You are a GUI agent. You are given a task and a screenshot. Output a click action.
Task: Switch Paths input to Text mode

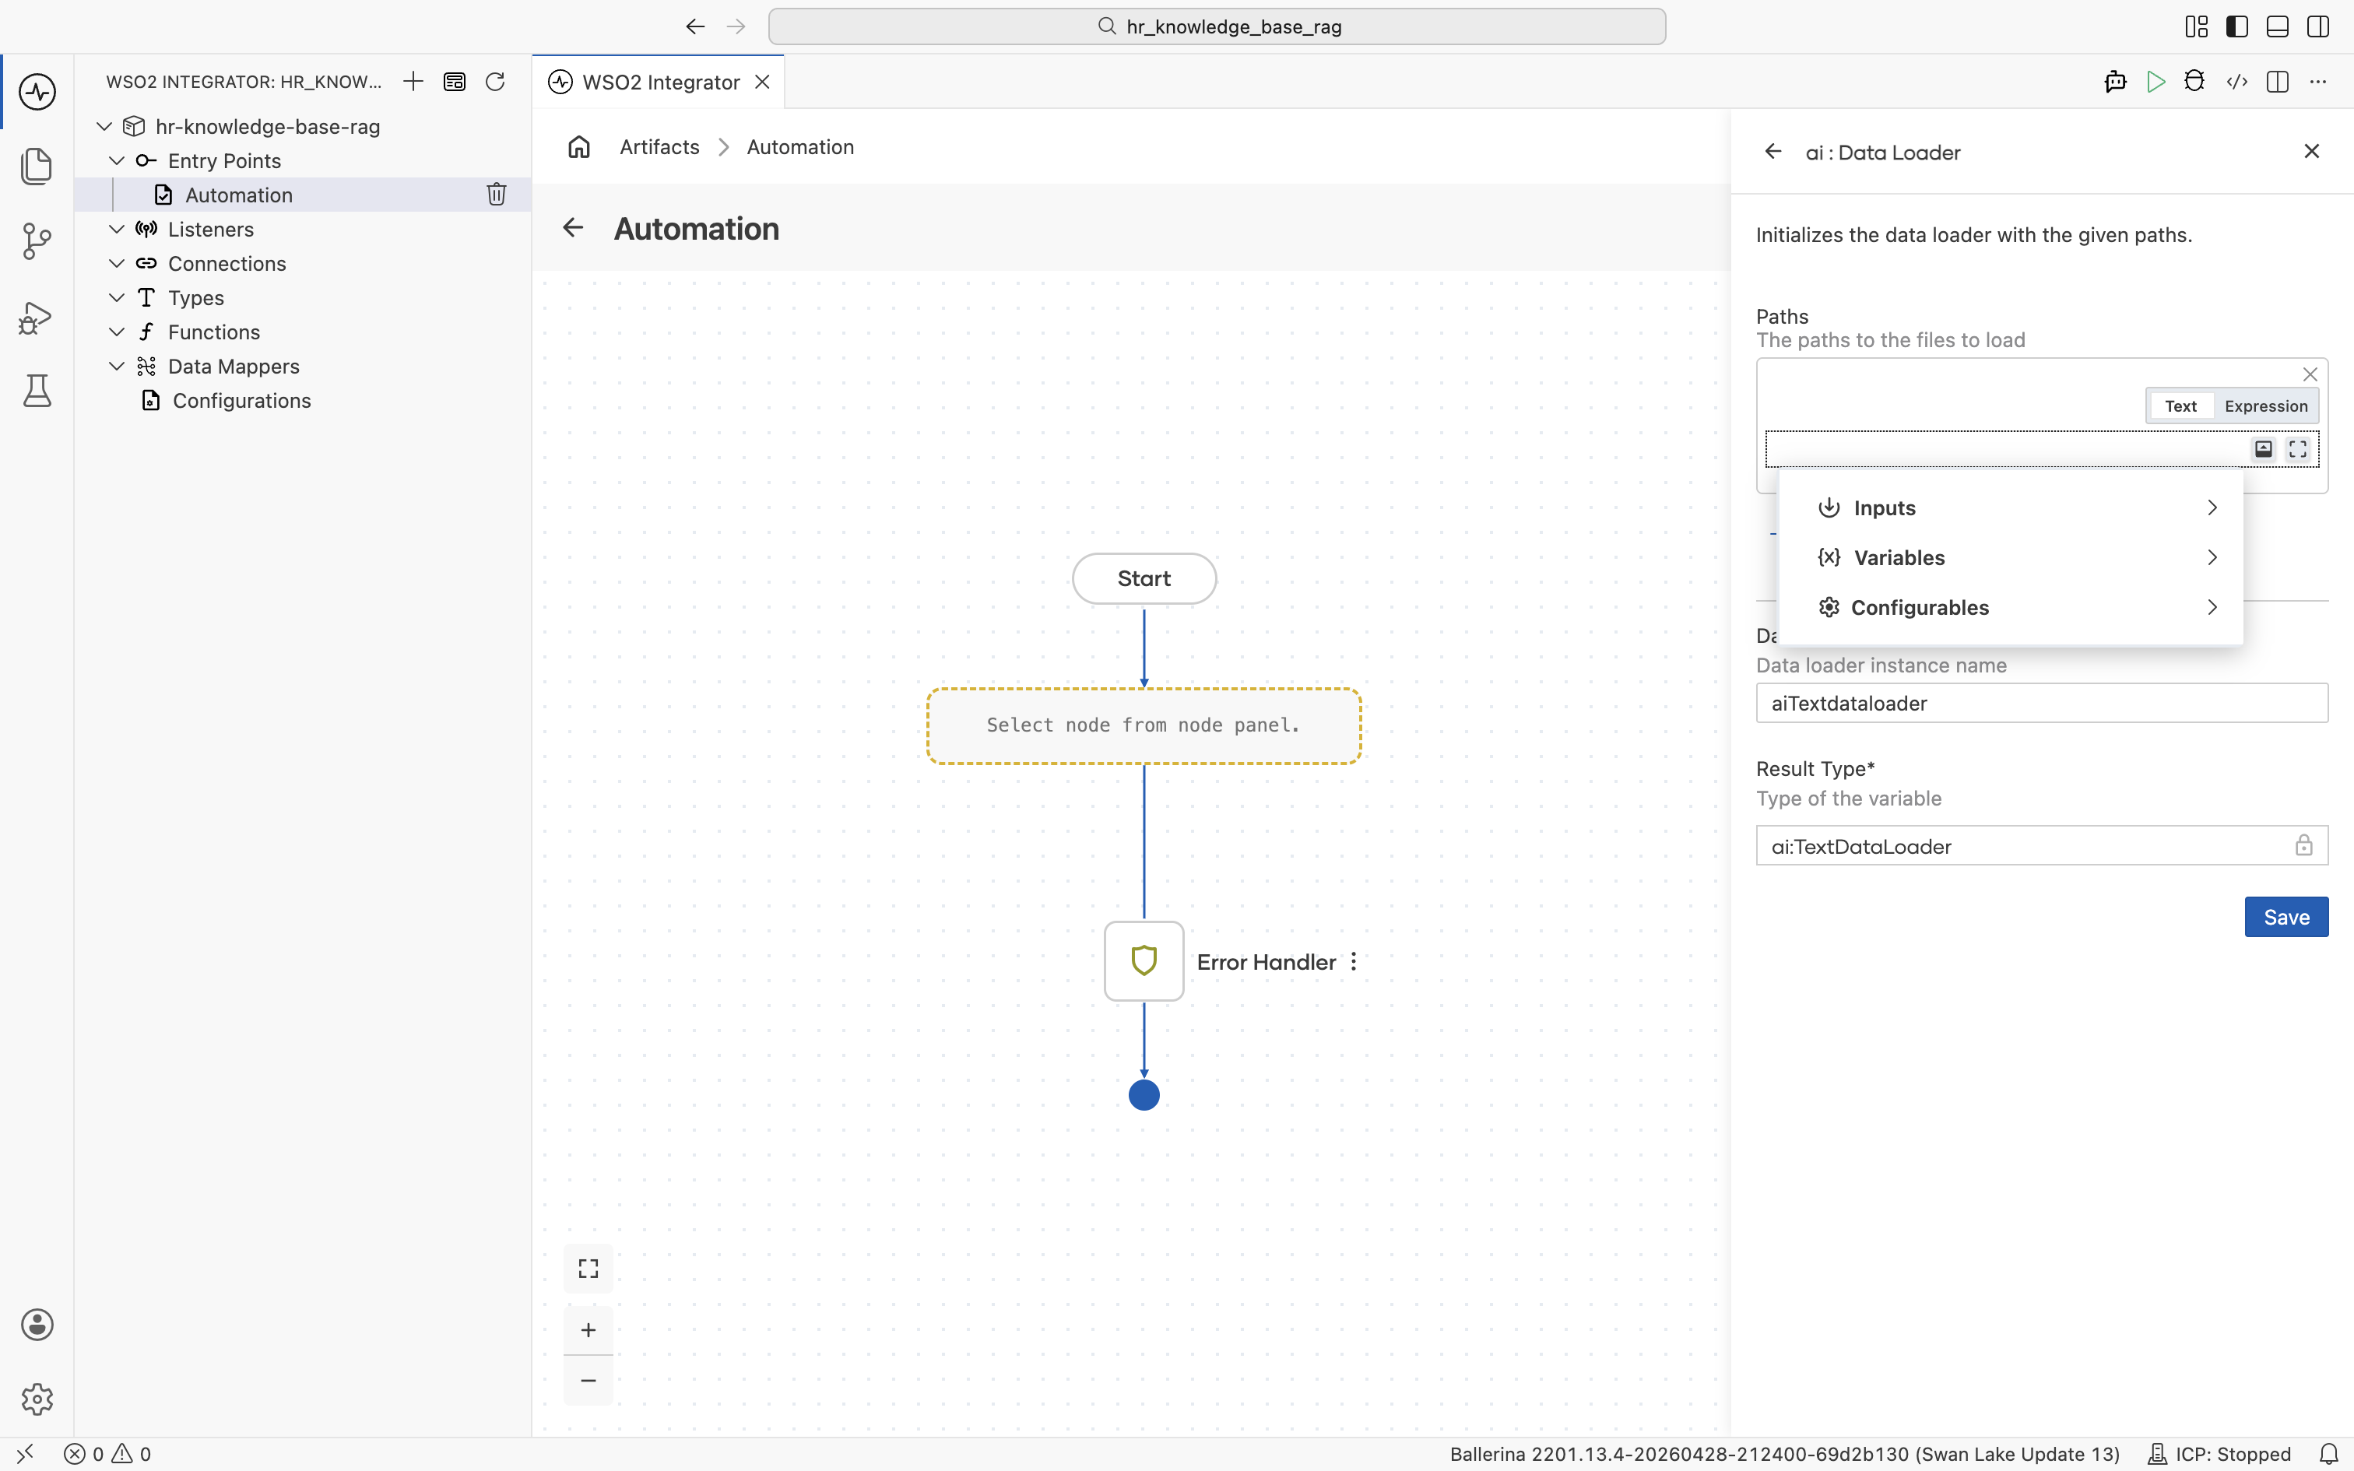click(x=2180, y=405)
